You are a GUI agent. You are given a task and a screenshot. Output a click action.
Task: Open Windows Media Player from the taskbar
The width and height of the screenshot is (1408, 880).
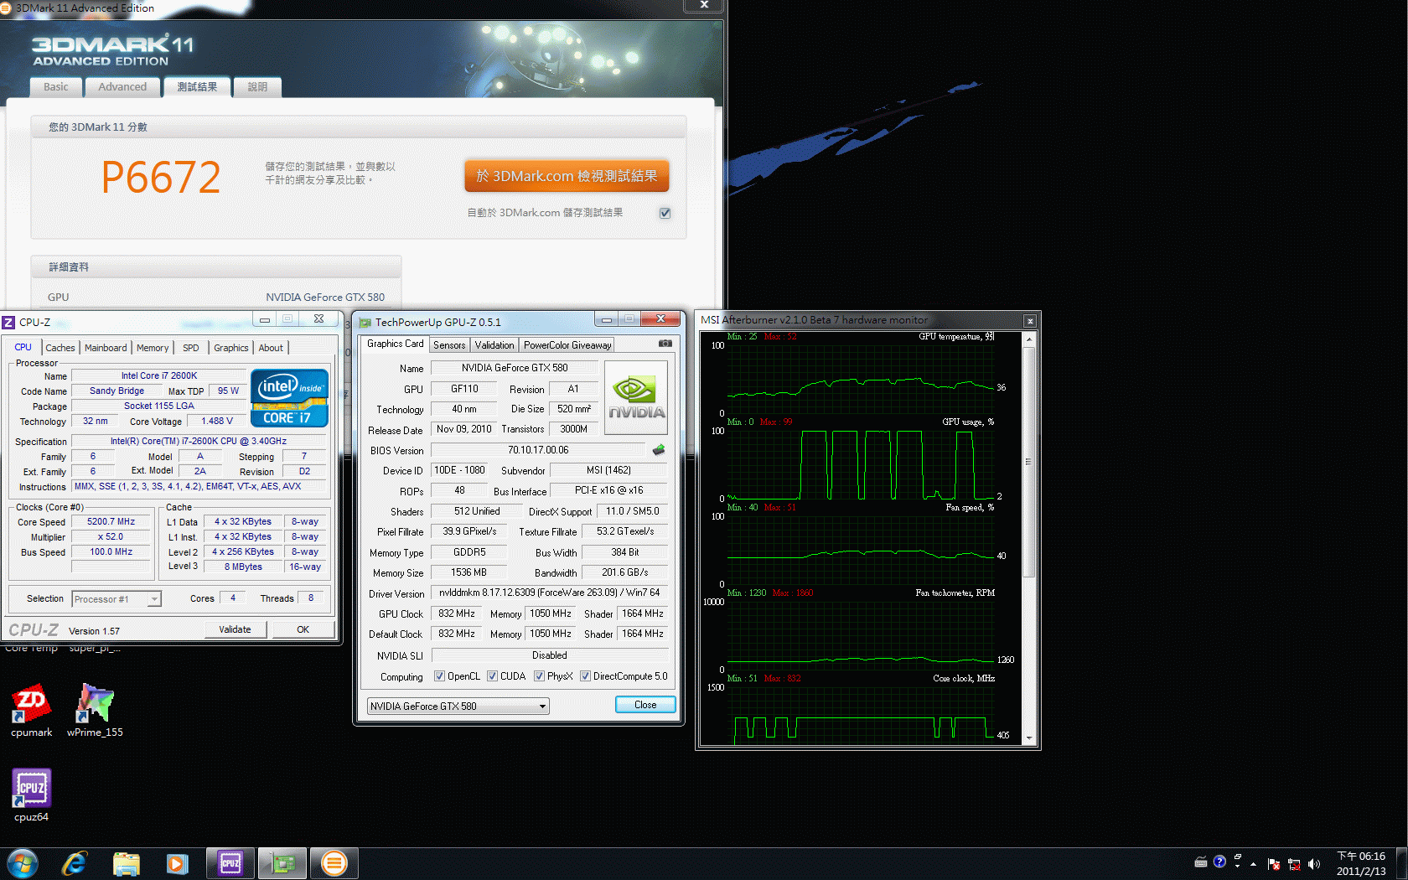178,863
